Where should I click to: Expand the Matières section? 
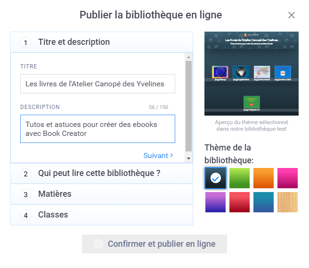click(x=102, y=194)
